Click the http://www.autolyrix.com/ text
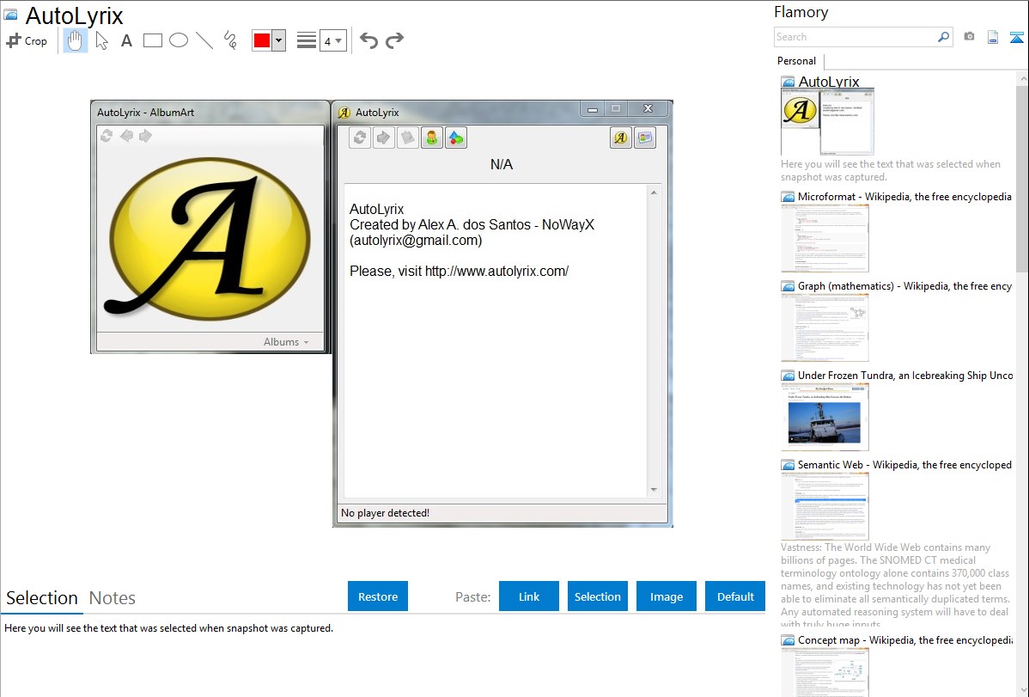This screenshot has height=697, width=1029. [496, 272]
